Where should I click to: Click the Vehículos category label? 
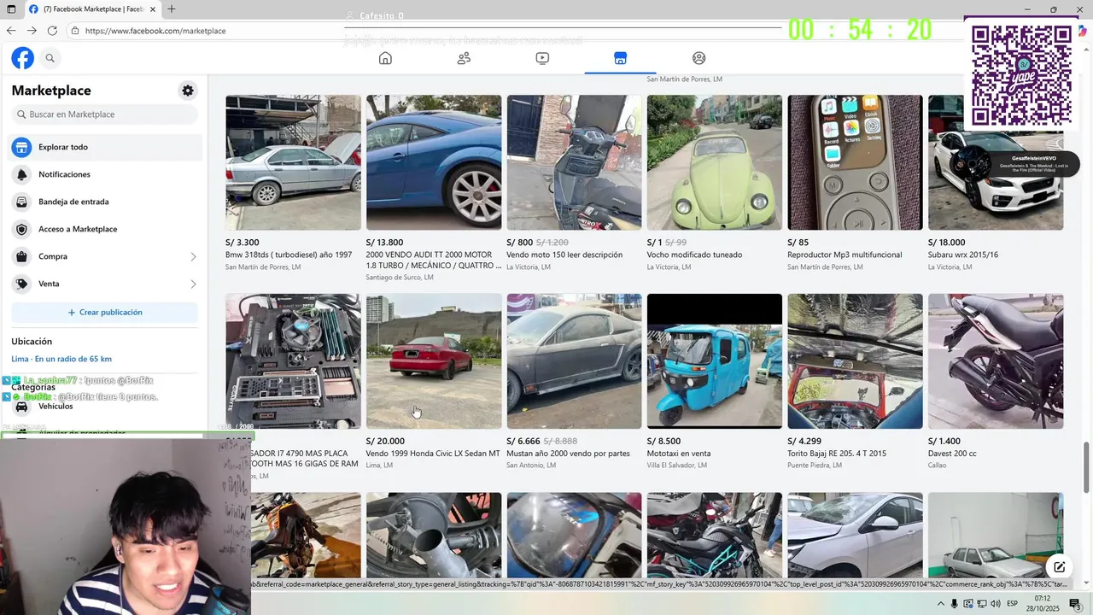56,407
